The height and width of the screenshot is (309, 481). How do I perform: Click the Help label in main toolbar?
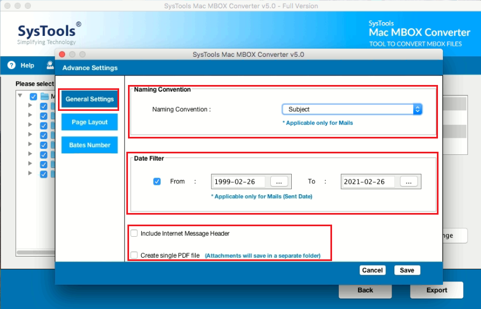pyautogui.click(x=27, y=65)
